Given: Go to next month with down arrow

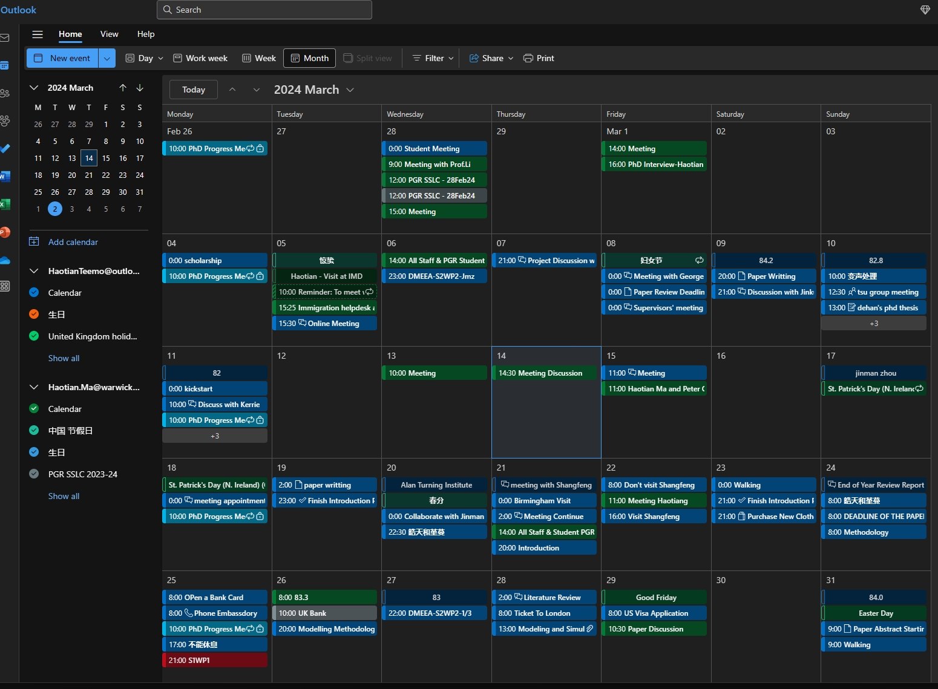Looking at the screenshot, I should (x=140, y=88).
